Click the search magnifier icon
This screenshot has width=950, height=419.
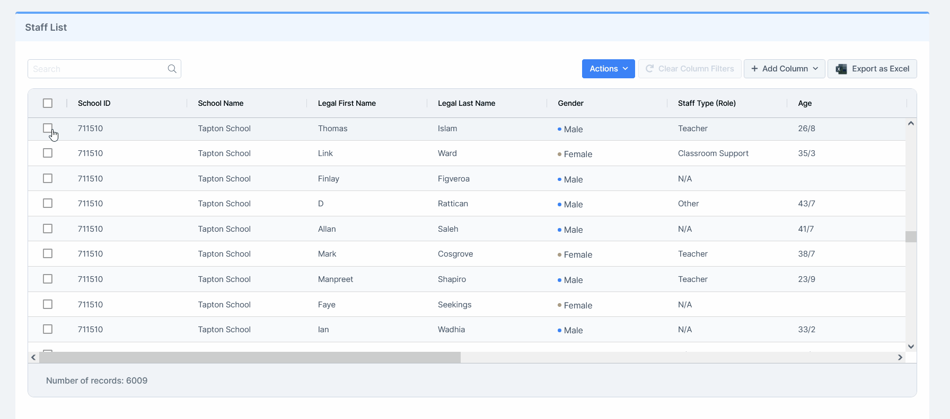click(172, 69)
